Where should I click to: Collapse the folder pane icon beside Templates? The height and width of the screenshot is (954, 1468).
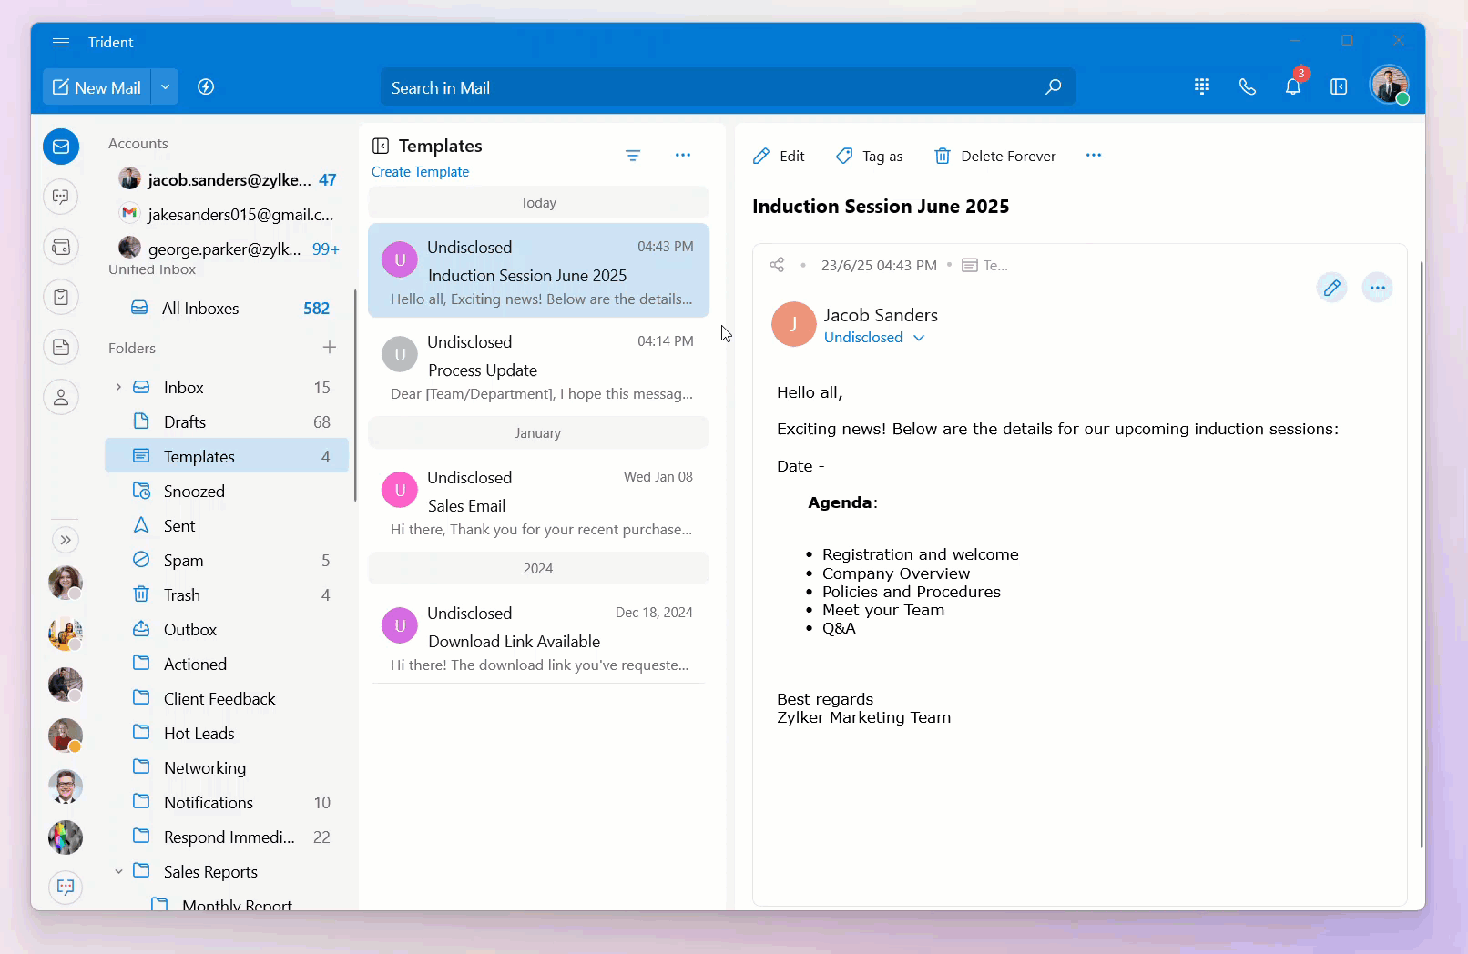(381, 146)
